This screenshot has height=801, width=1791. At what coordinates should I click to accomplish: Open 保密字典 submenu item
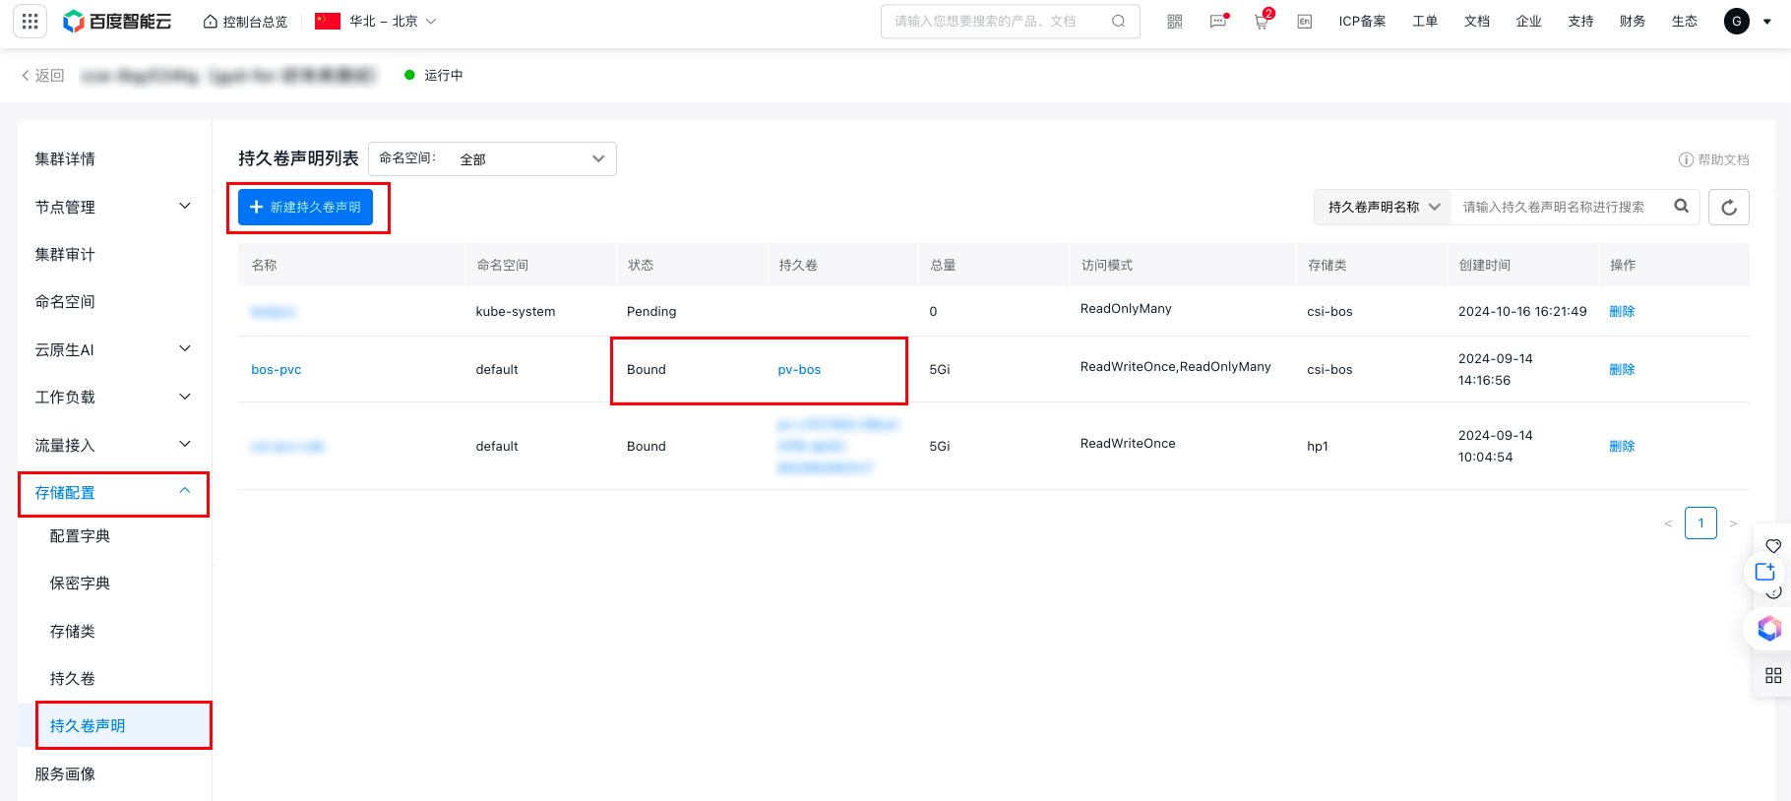pos(80,584)
